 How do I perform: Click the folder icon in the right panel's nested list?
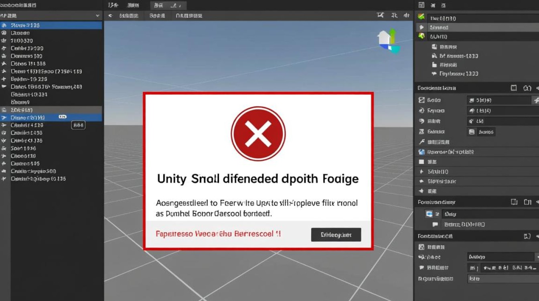point(434,65)
